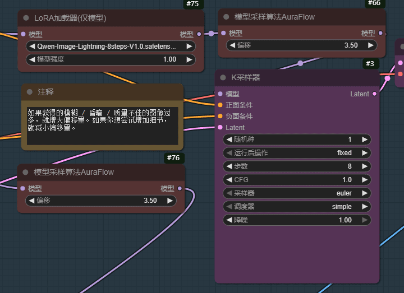Decrease 降噪 with left arrow

229,220
